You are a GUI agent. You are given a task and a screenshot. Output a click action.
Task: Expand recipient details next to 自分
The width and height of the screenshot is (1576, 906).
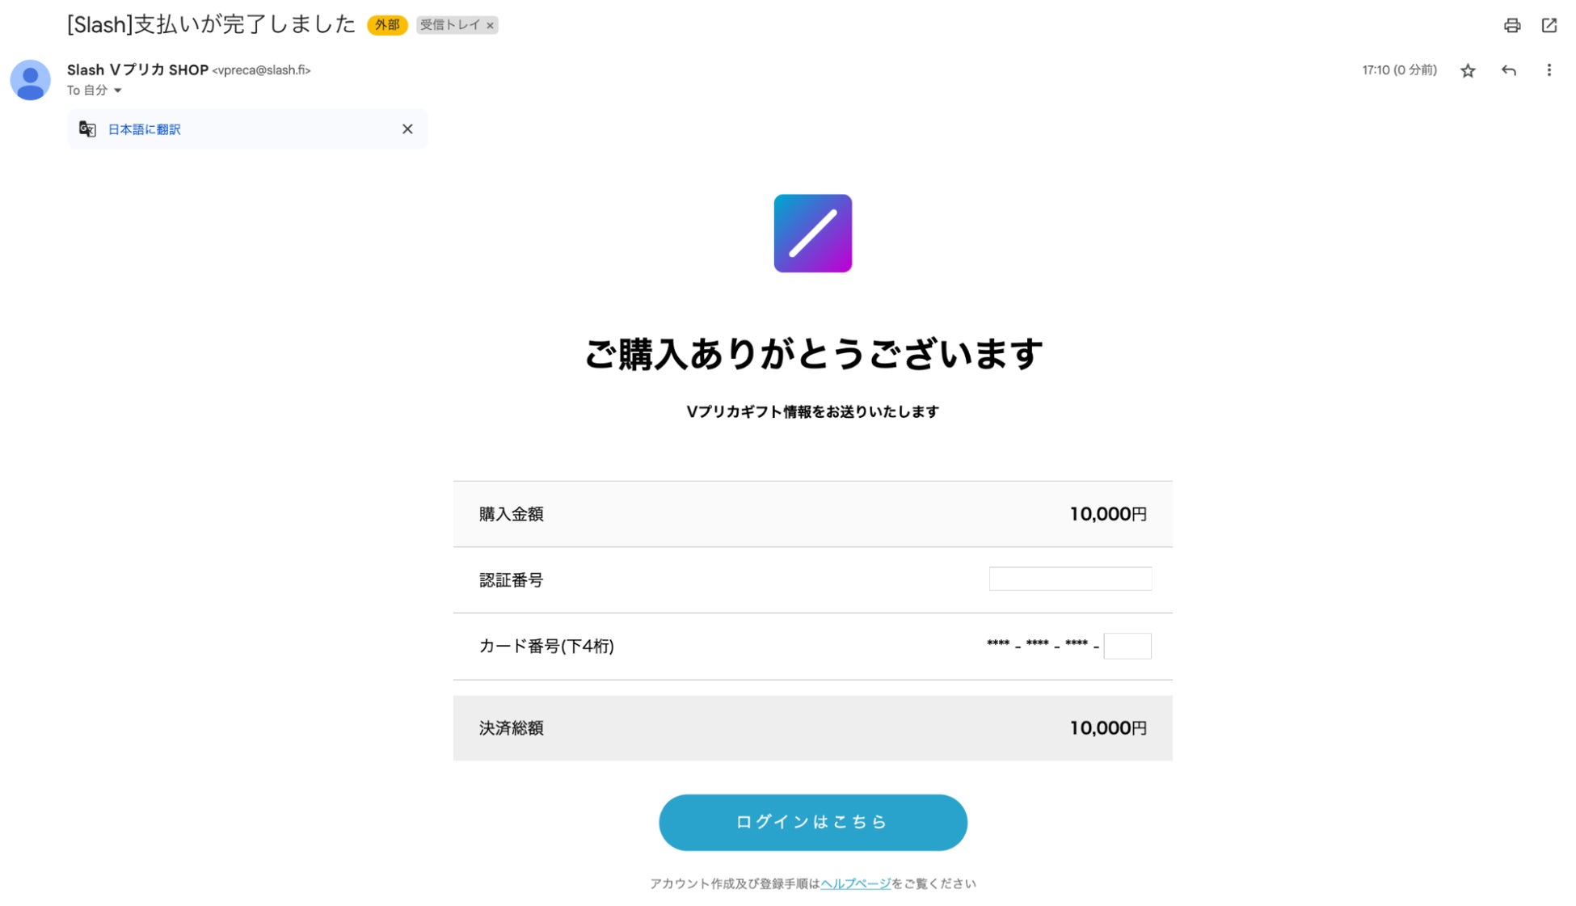click(118, 91)
